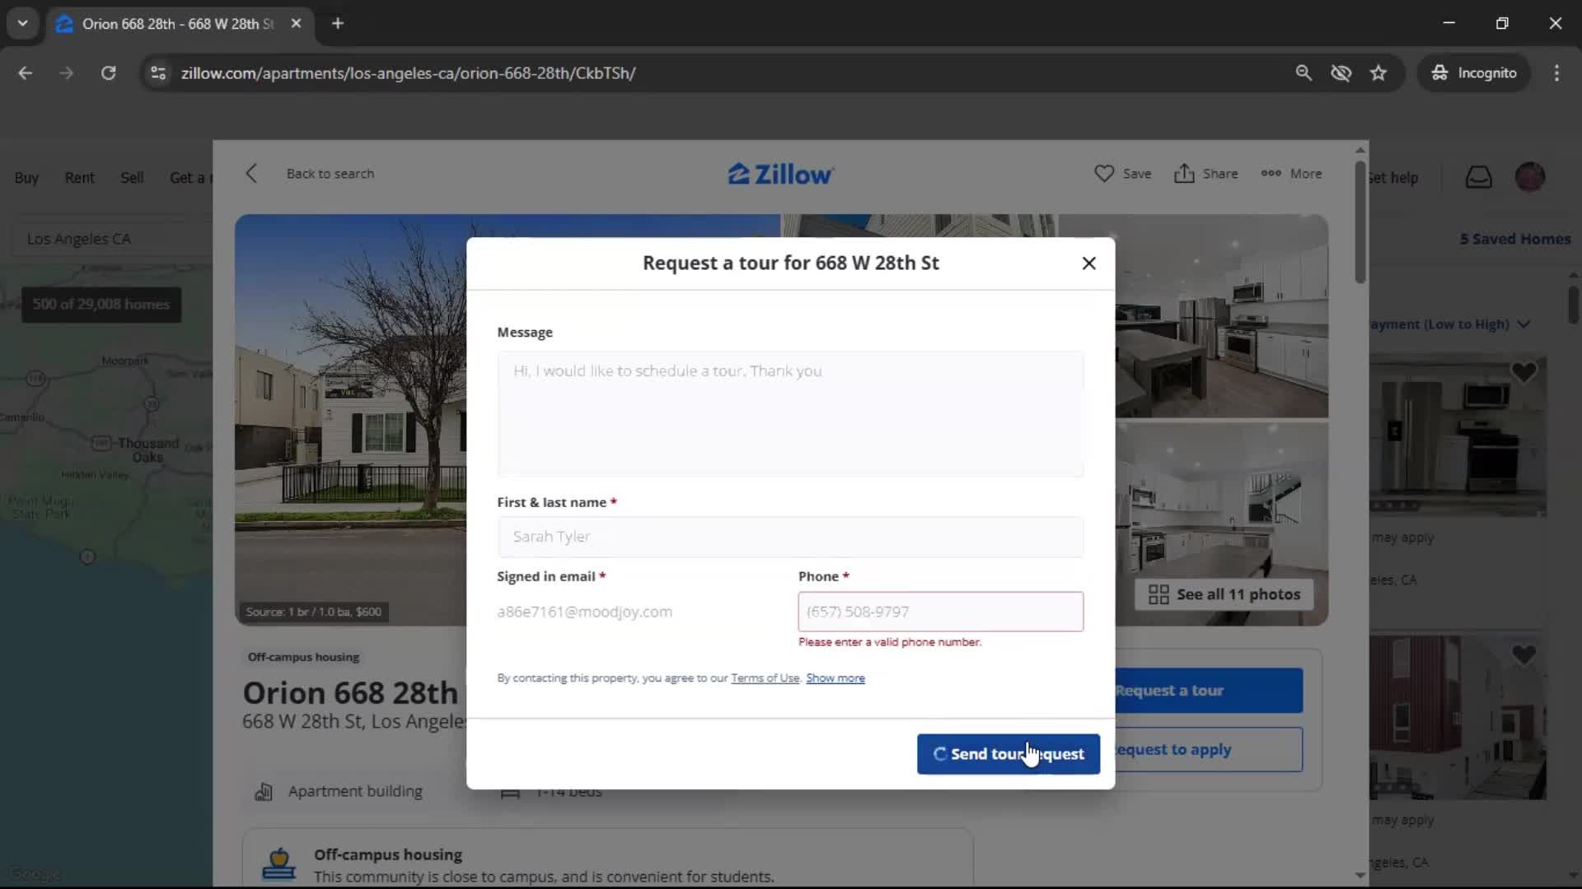The width and height of the screenshot is (1582, 889).
Task: Close the Request a tour dialog
Action: (1088, 263)
